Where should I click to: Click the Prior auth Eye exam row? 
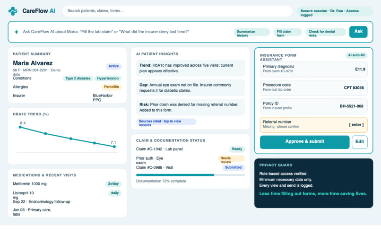tap(190, 160)
